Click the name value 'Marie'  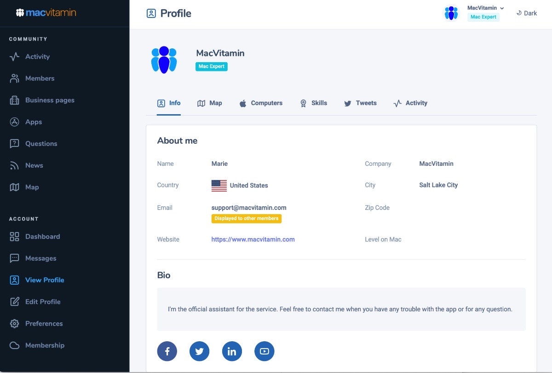219,163
